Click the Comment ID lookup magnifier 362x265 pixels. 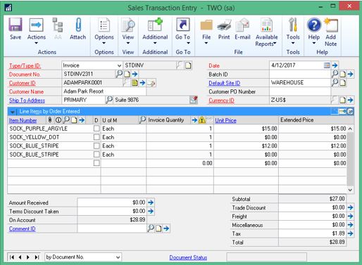(151, 228)
